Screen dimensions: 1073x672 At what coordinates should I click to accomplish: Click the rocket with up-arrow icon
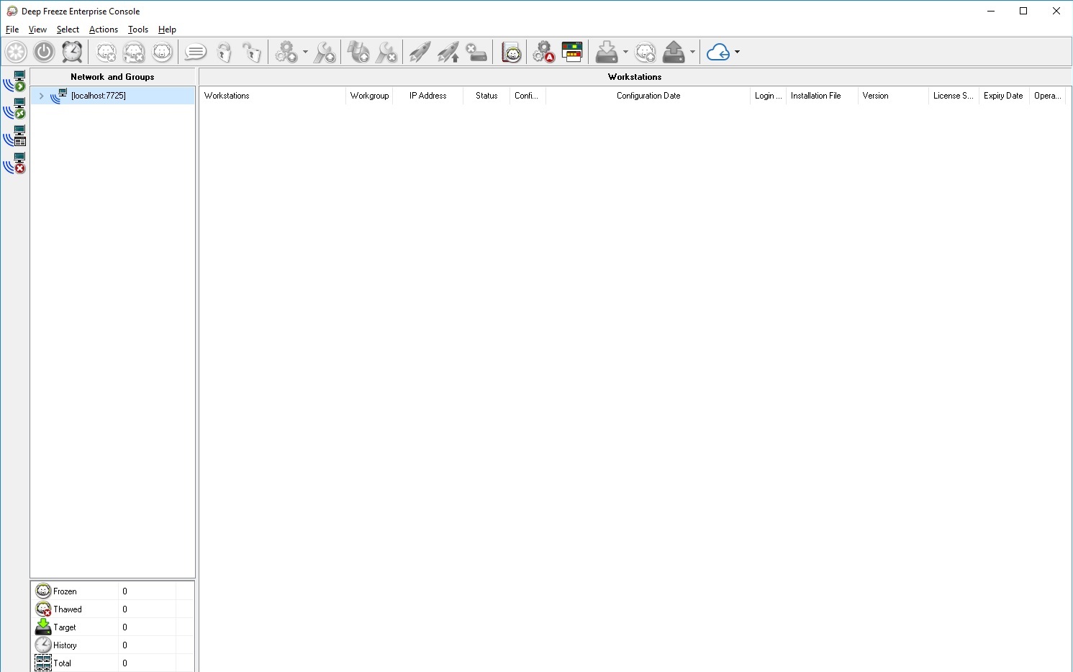click(x=448, y=52)
